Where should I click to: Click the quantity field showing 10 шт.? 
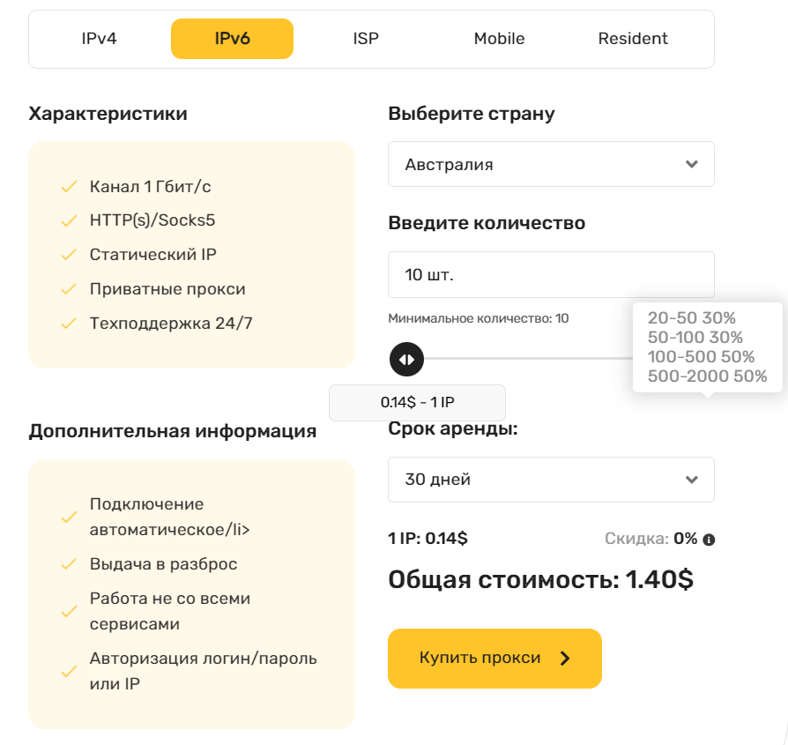click(551, 274)
